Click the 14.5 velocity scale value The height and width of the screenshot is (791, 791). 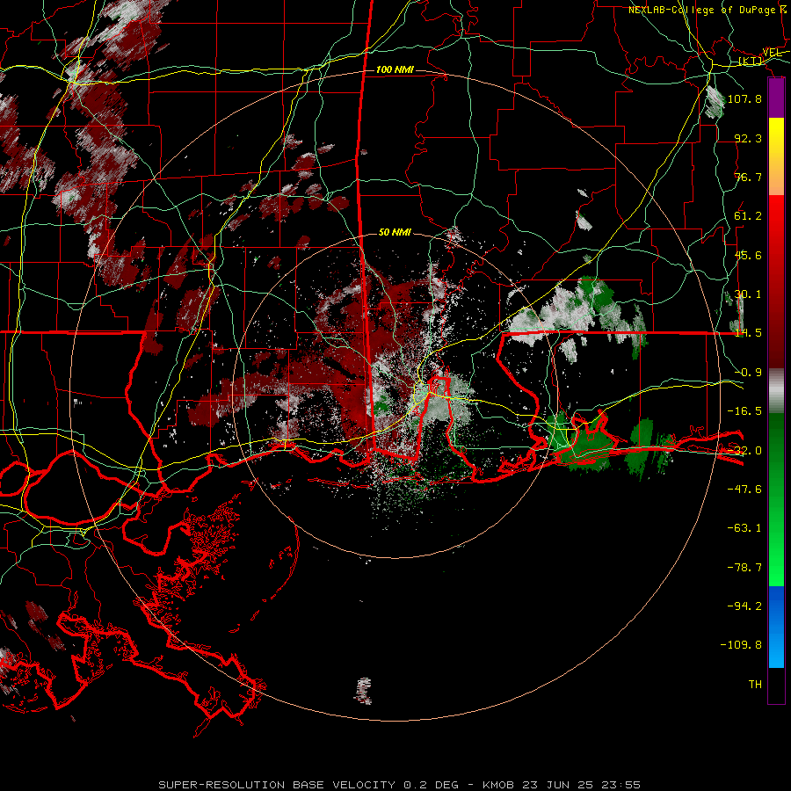tap(748, 333)
